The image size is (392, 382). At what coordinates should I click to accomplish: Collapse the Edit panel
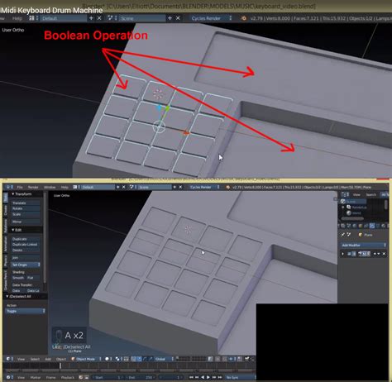13,230
